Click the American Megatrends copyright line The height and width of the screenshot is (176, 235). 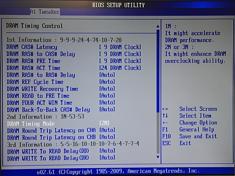(x=118, y=171)
